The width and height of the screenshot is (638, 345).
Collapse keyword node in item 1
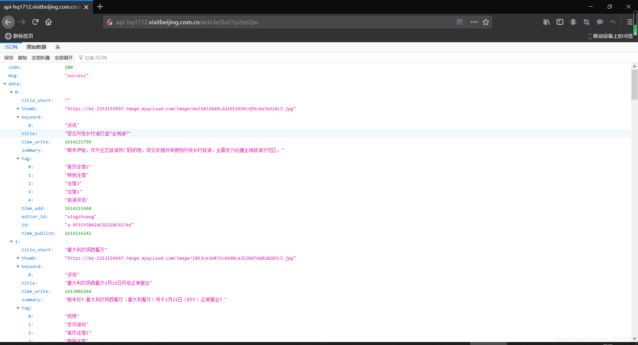(18, 267)
